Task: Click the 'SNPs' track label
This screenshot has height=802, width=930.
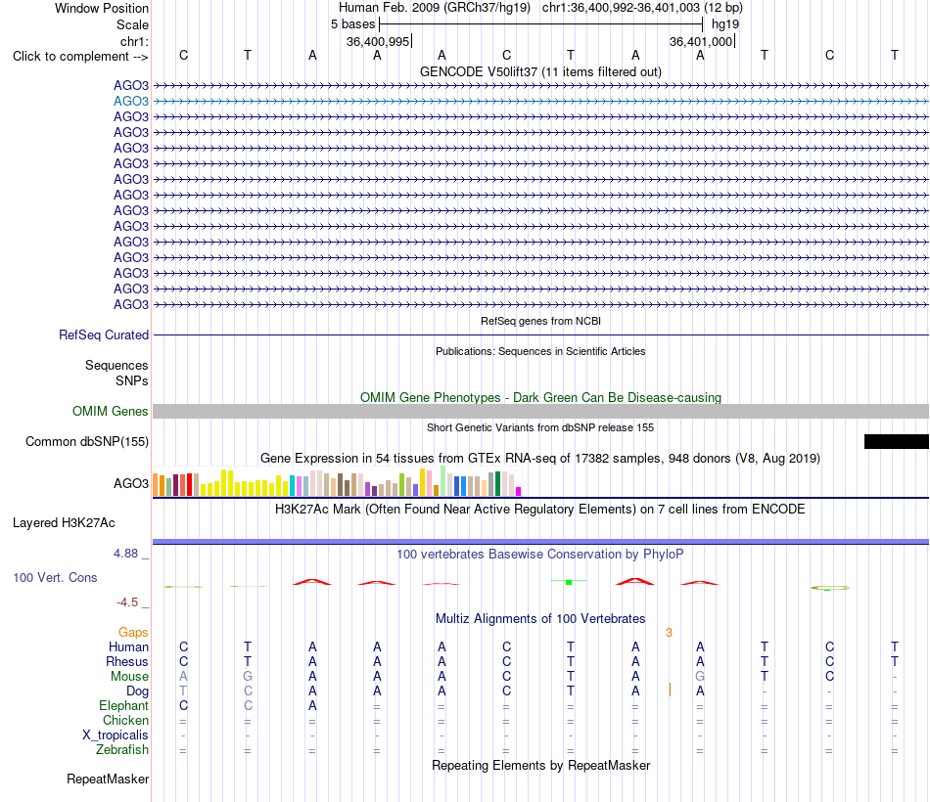Action: point(132,380)
